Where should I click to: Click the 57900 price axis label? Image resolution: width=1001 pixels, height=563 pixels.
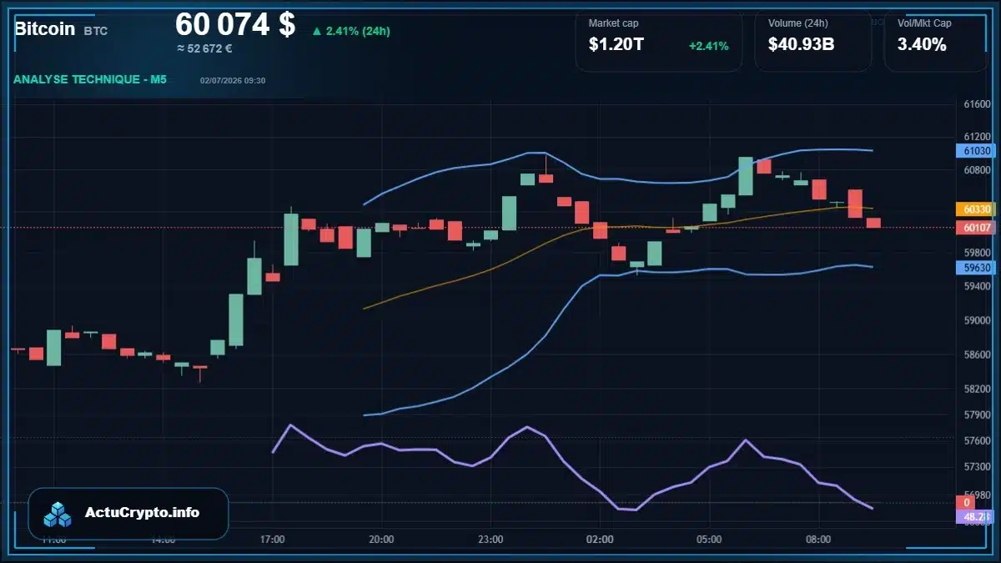coord(976,415)
